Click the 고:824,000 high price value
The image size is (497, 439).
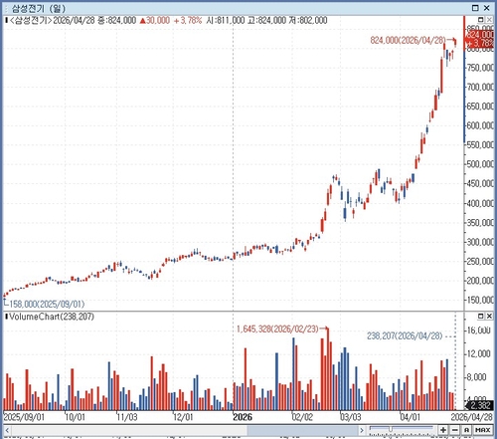coord(266,21)
